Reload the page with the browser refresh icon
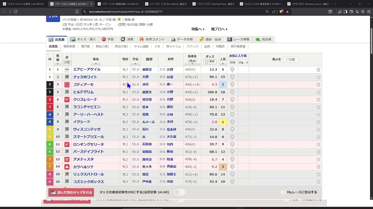This screenshot has width=373, height=209. tap(16, 12)
